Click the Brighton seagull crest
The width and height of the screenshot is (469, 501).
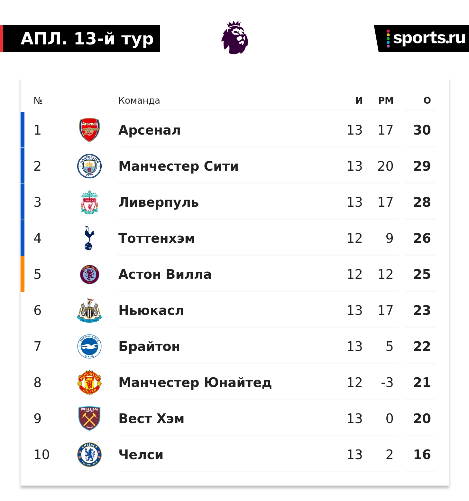89,346
